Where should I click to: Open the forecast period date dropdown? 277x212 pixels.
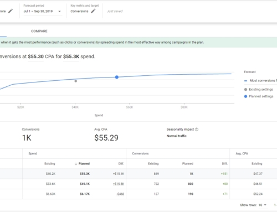pos(42,11)
